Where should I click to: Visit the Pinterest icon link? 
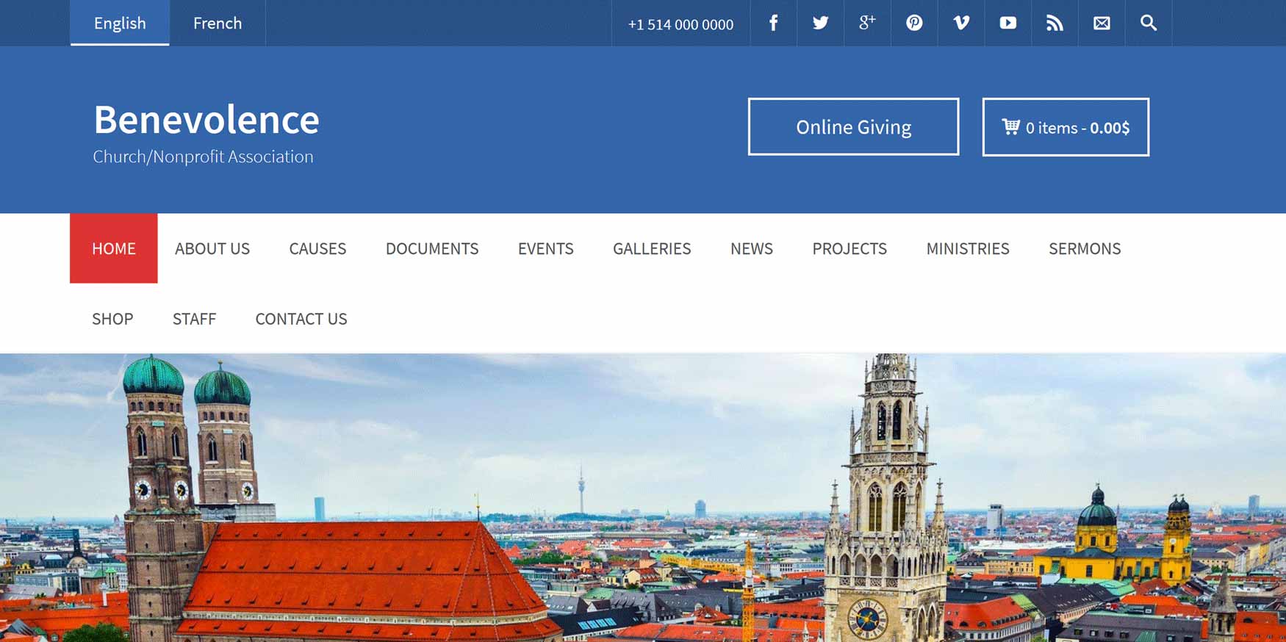[x=914, y=23]
